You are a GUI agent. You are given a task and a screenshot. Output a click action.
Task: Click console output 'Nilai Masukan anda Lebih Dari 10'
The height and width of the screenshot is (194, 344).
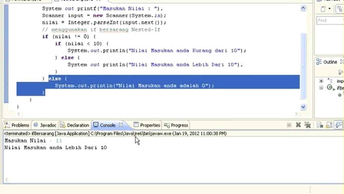tap(56, 147)
